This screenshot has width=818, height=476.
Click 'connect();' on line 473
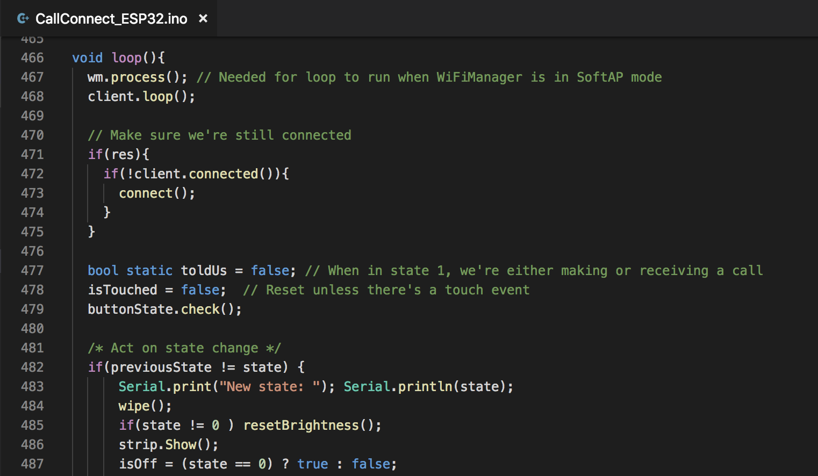157,193
